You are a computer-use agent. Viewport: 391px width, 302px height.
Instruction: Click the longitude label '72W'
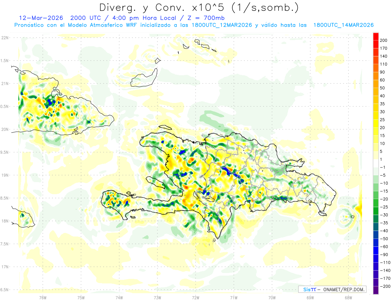coord(195,297)
